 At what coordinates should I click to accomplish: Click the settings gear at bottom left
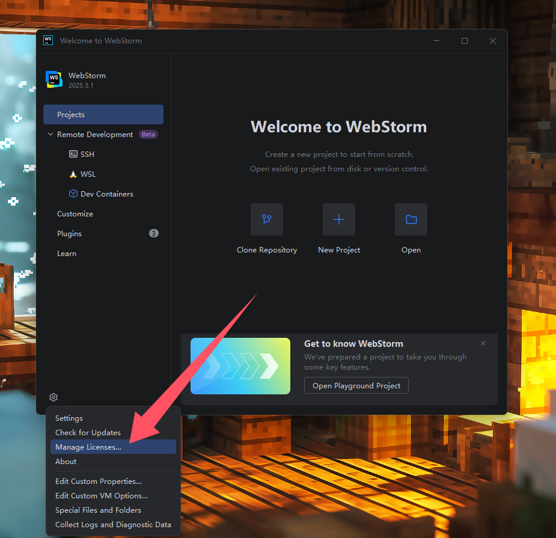tap(53, 397)
